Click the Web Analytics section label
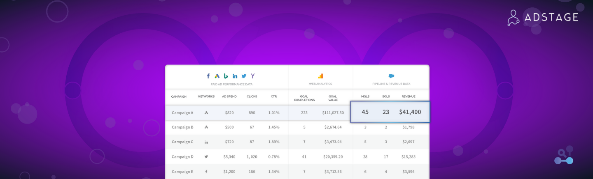 click(321, 84)
